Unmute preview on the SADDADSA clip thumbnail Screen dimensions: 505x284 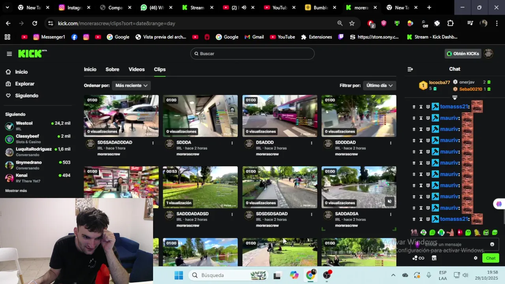[389, 202]
